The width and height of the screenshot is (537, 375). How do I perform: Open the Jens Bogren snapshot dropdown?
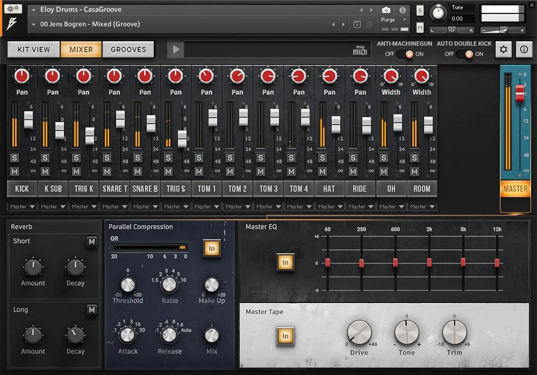coord(34,24)
